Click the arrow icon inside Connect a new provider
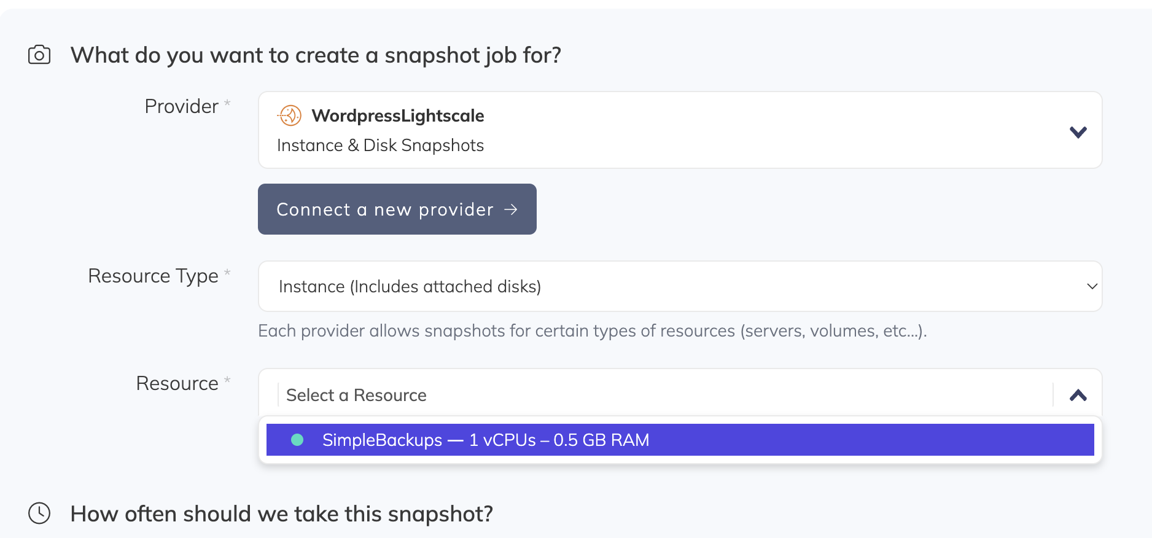Viewport: 1152px width, 538px height. 512,209
